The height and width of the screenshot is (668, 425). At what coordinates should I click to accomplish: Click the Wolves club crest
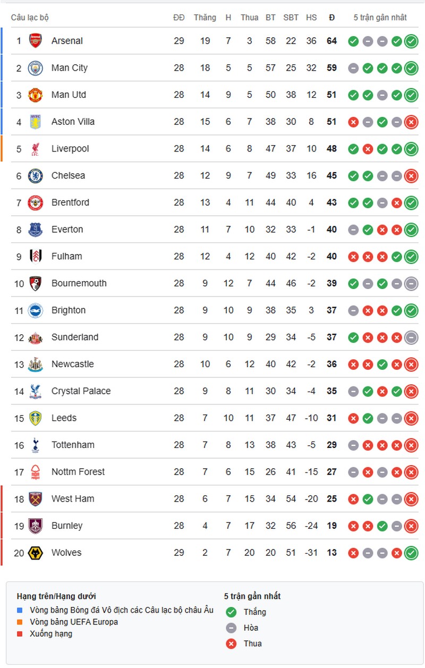[36, 553]
